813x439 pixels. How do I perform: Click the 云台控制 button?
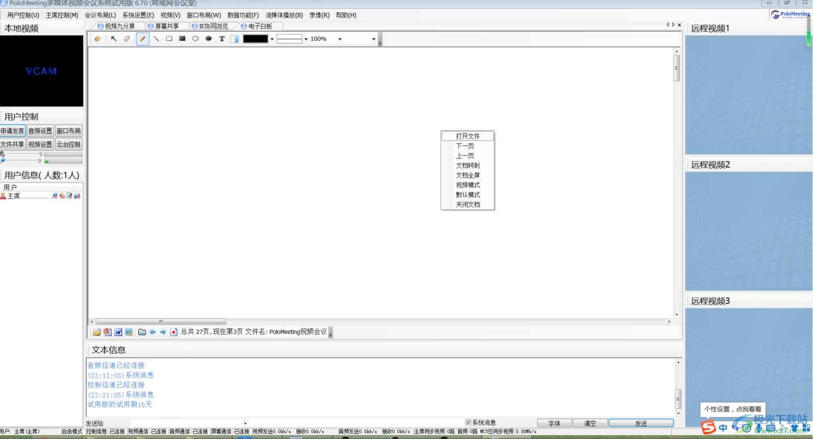69,144
